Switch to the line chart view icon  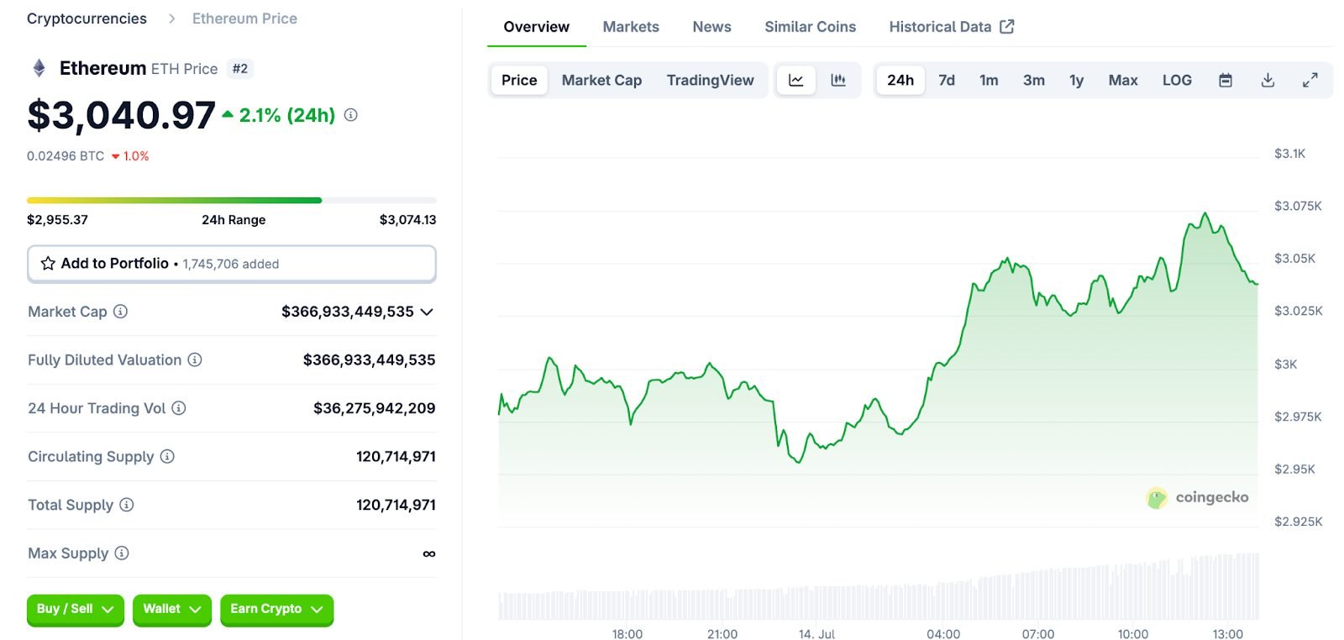pos(795,81)
